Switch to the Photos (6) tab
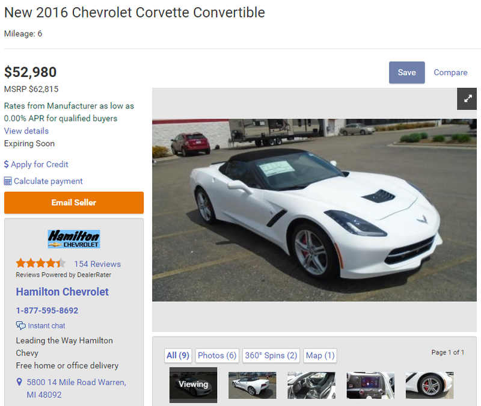The image size is (481, 406). [217, 355]
